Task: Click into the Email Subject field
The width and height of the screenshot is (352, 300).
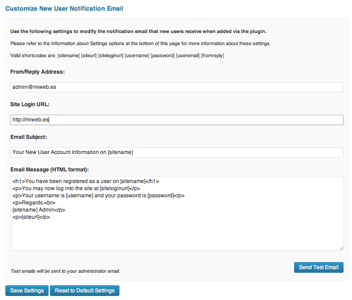Action: 176,152
